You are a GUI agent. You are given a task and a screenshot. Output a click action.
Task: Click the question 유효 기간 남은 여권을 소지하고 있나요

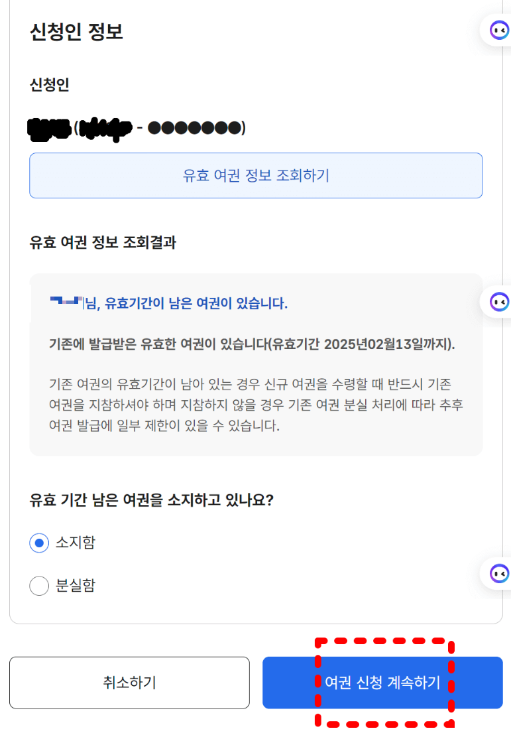(x=151, y=500)
